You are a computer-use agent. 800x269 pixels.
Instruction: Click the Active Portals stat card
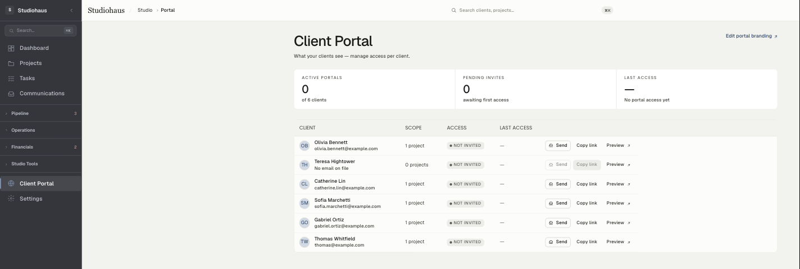click(x=374, y=89)
